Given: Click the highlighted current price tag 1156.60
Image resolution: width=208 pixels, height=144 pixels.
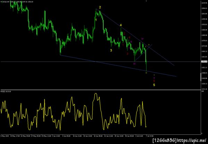Looking at the screenshot, I should click(204, 62).
